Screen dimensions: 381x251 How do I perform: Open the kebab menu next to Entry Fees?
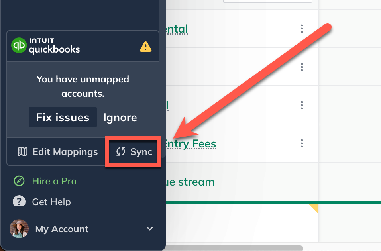coord(302,144)
